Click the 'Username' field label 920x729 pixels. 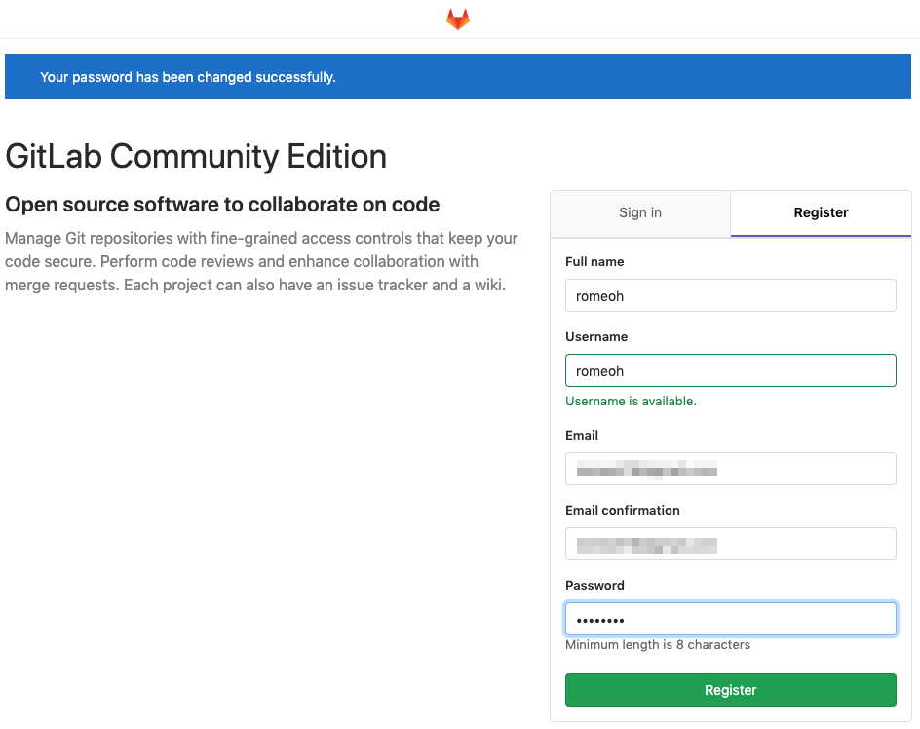tap(596, 337)
